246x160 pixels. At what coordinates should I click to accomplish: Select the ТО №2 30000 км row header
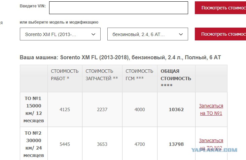coord(34,144)
